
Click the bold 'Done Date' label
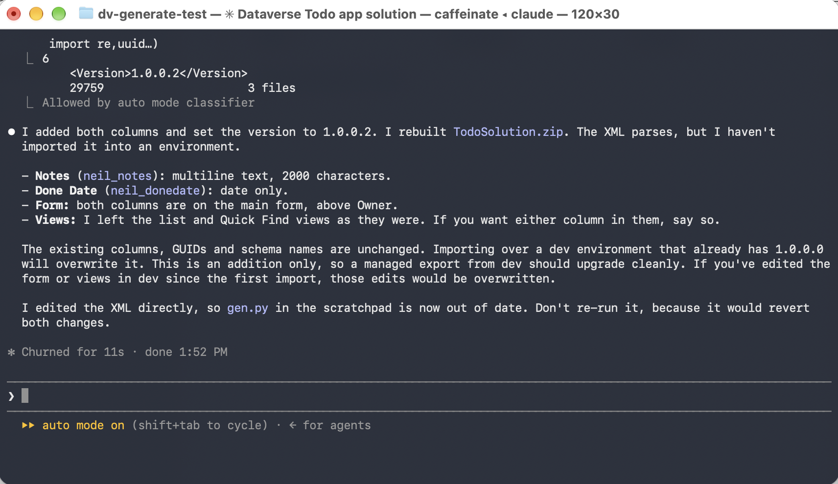click(66, 191)
